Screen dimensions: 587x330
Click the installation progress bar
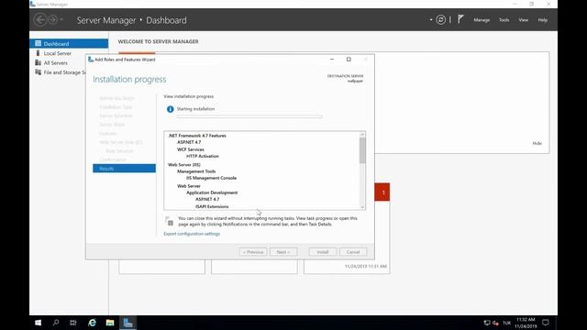pyautogui.click(x=249, y=116)
